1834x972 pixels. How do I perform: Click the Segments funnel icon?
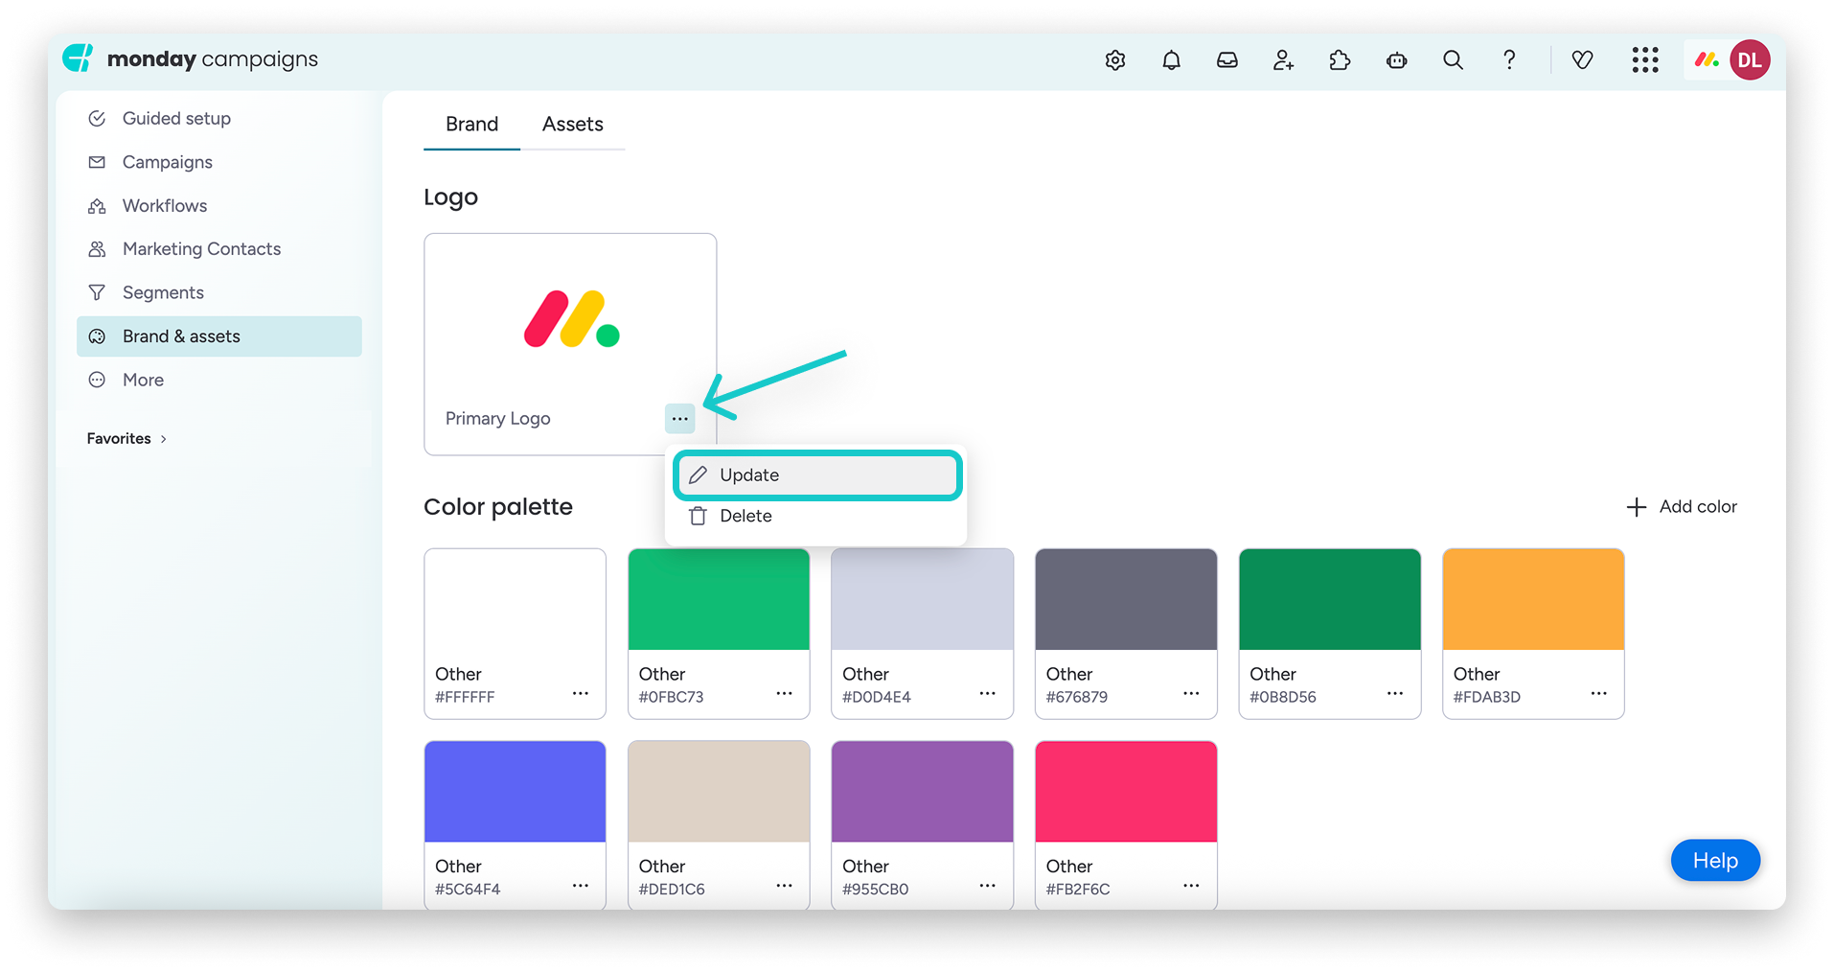click(97, 292)
